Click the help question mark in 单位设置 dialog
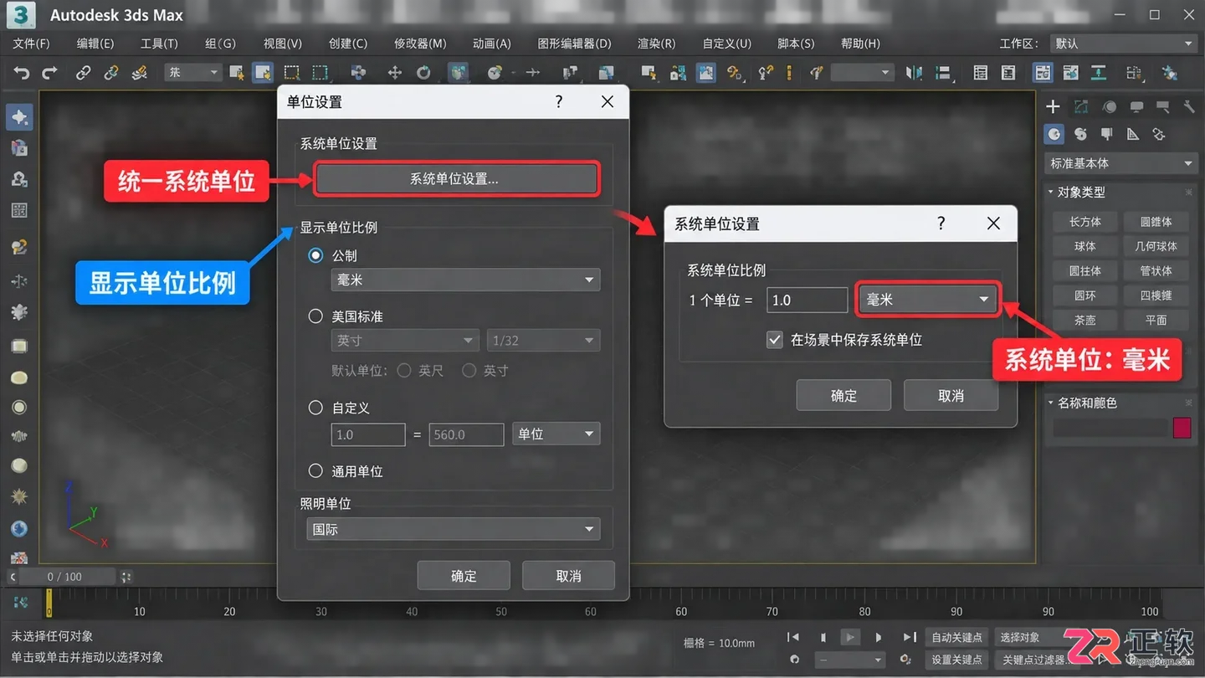The height and width of the screenshot is (678, 1205). click(559, 101)
